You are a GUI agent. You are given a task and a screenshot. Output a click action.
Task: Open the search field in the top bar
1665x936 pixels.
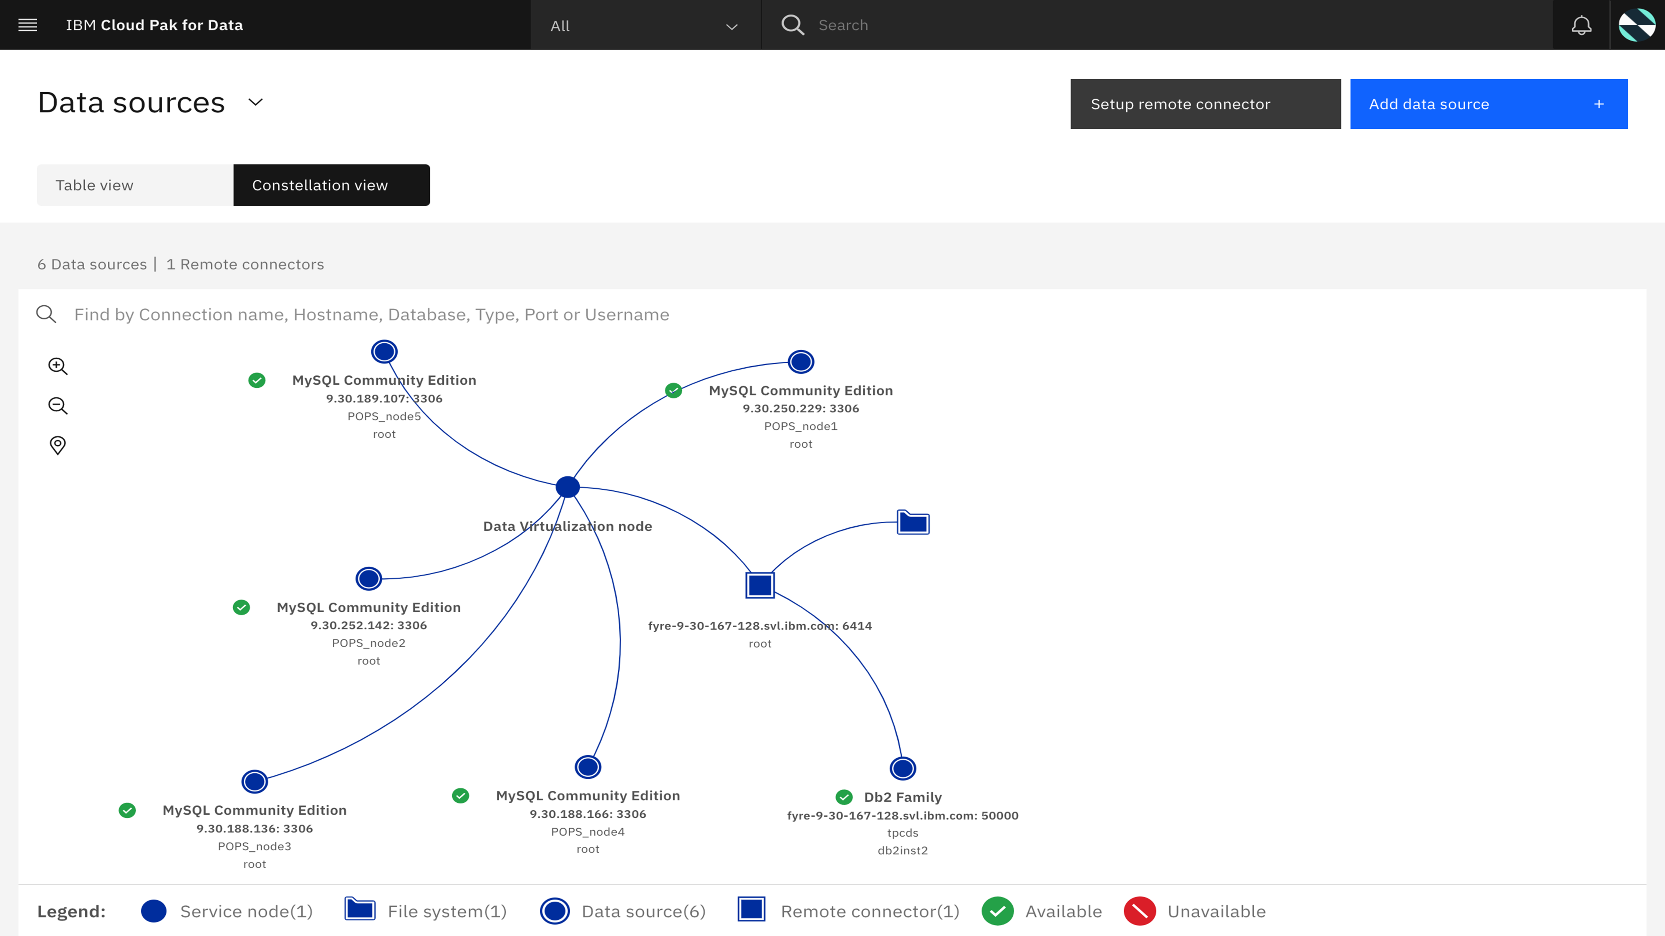click(905, 25)
